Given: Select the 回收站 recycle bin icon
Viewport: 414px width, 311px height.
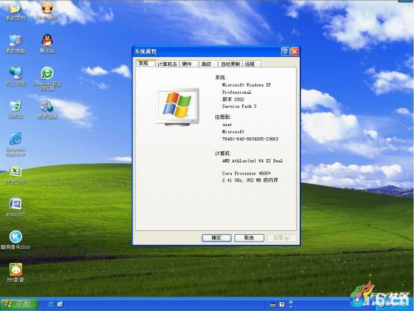Looking at the screenshot, I should pyautogui.click(x=16, y=109).
